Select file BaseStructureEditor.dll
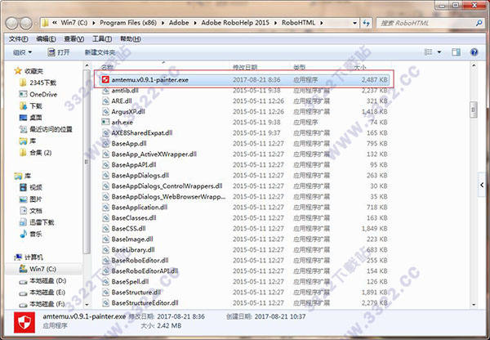The height and width of the screenshot is (340, 490). tap(145, 303)
